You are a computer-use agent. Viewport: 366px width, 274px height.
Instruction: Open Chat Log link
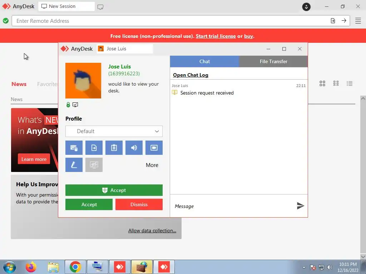click(191, 75)
